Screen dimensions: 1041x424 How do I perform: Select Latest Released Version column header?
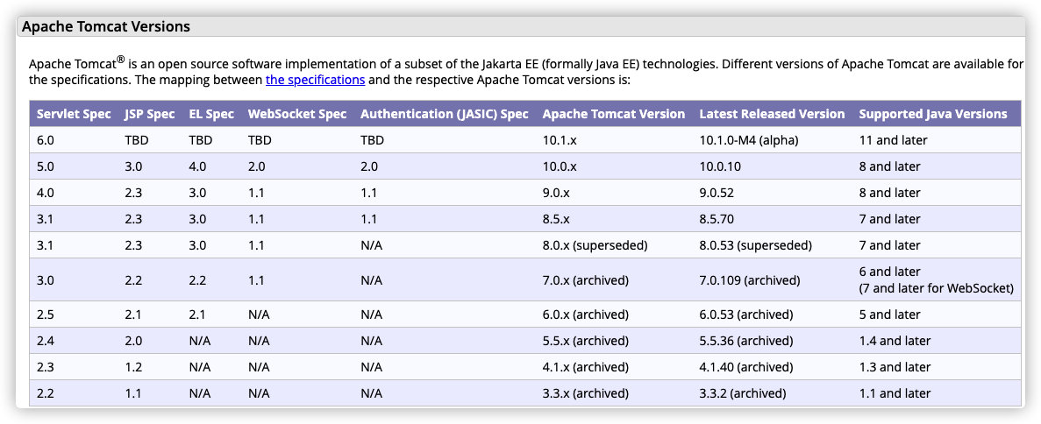(772, 114)
